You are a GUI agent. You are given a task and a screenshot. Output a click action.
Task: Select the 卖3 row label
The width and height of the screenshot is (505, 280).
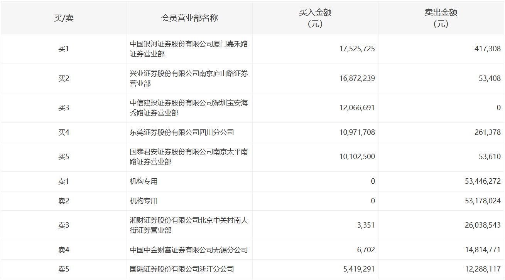coord(64,225)
